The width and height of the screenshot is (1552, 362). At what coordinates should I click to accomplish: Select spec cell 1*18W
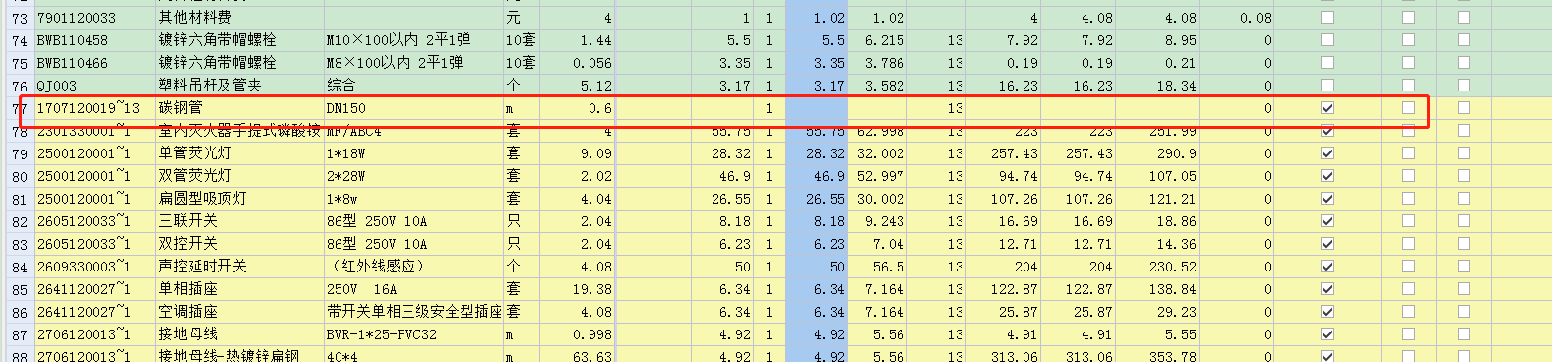[413, 153]
